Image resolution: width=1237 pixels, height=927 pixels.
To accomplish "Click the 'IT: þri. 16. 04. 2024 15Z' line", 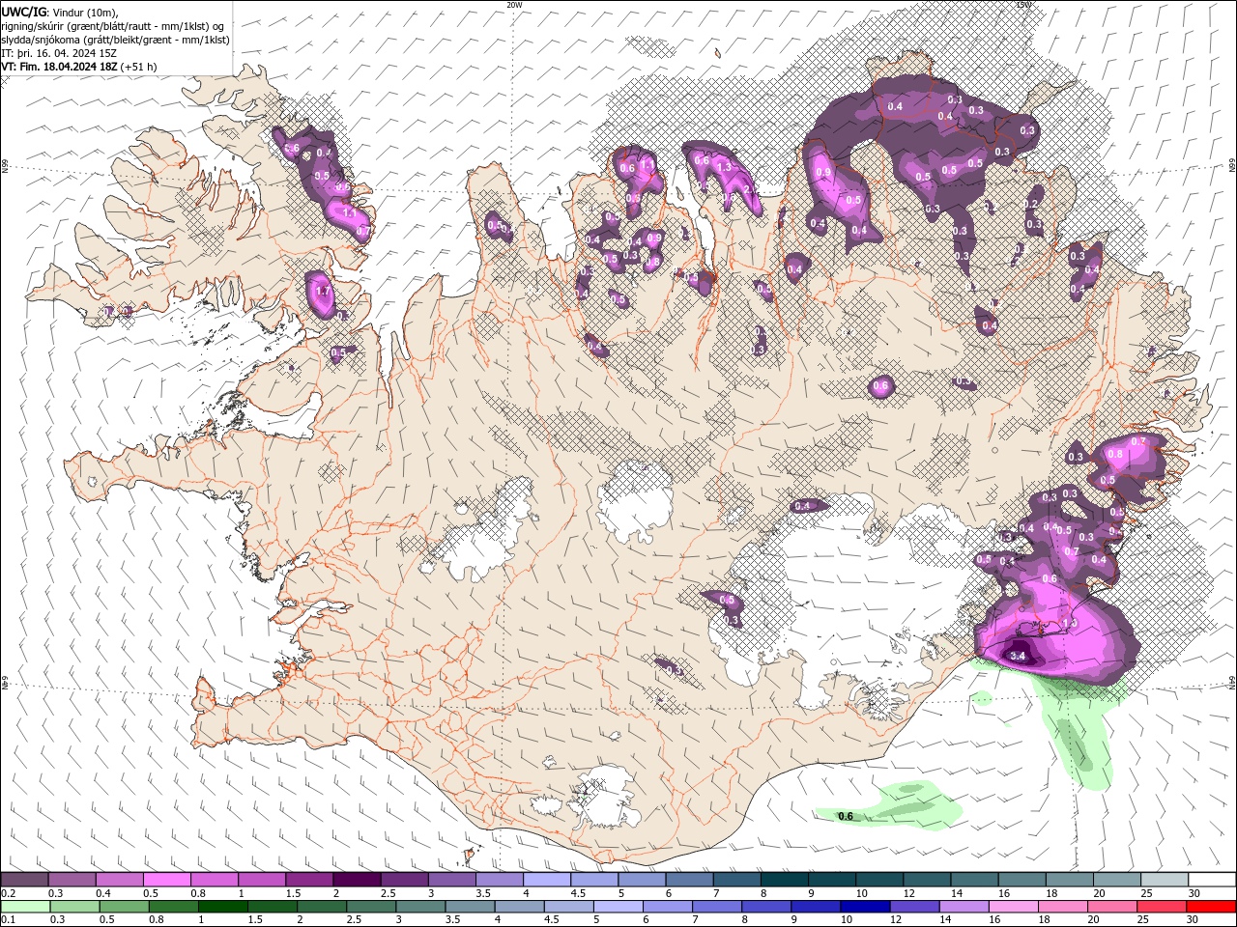I will tap(60, 53).
